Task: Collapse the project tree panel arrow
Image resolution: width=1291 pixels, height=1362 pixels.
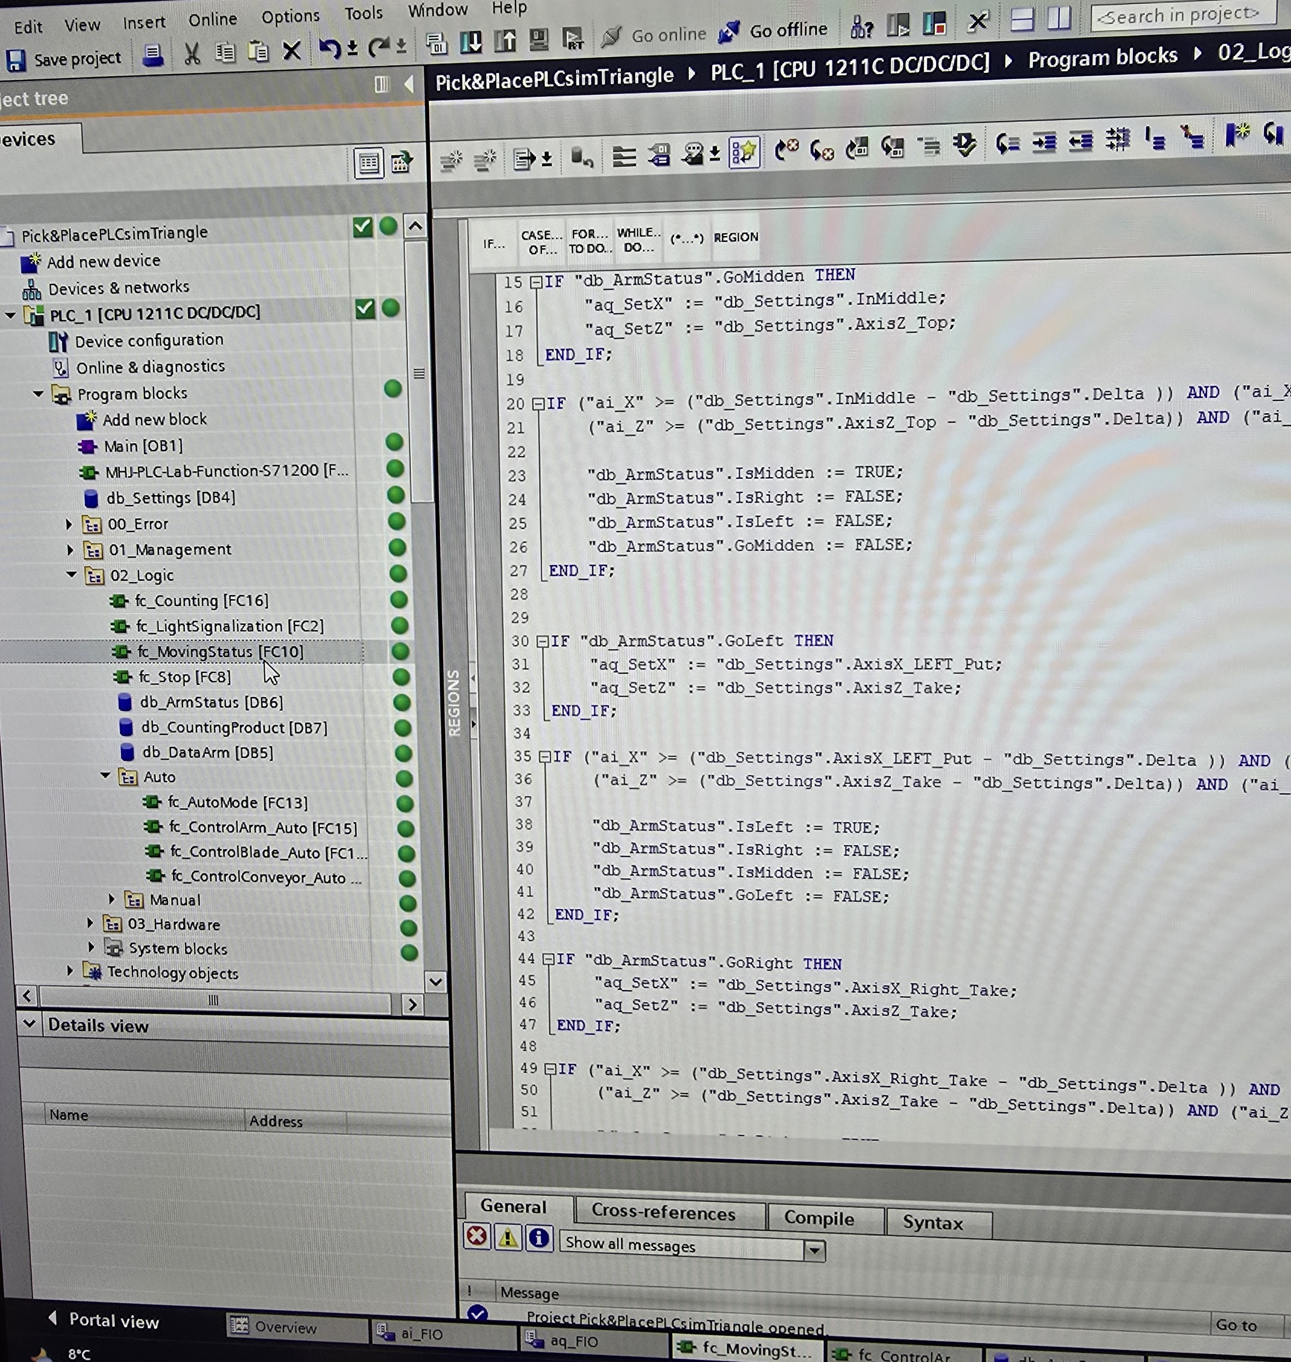Action: tap(409, 84)
